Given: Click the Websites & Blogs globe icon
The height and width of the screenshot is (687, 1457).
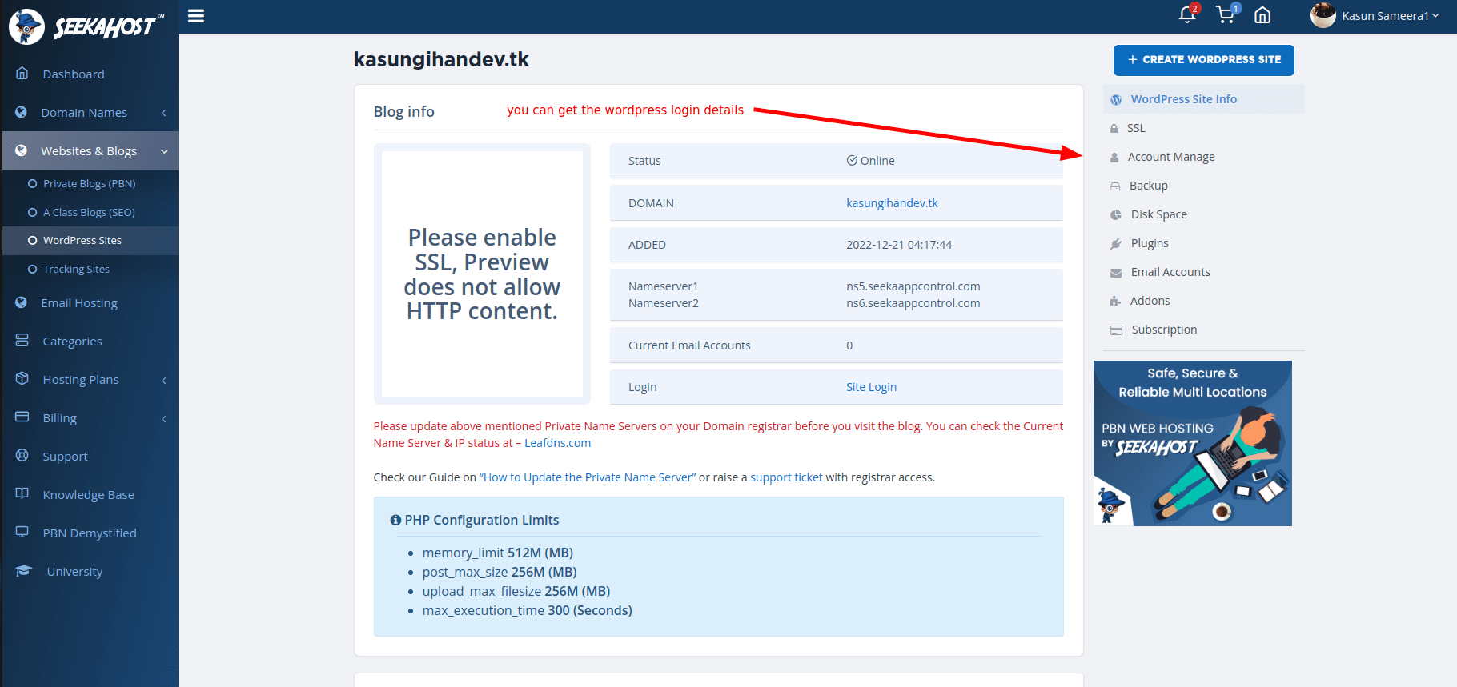Looking at the screenshot, I should point(22,150).
